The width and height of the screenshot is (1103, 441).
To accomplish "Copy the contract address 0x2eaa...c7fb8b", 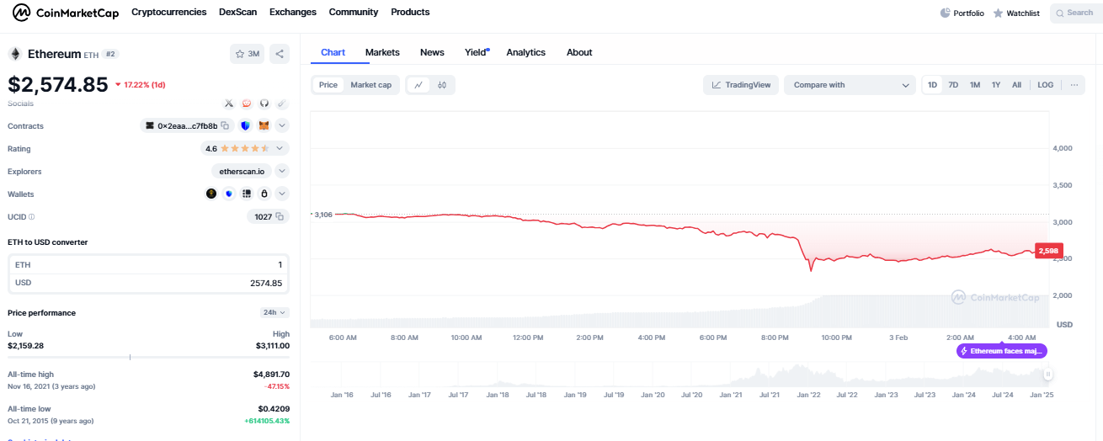I will pos(225,126).
